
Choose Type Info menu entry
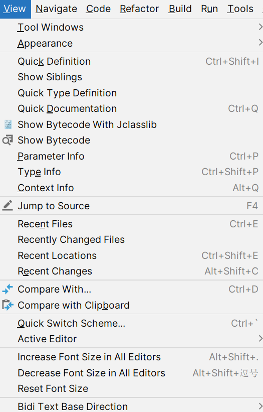click(131, 172)
